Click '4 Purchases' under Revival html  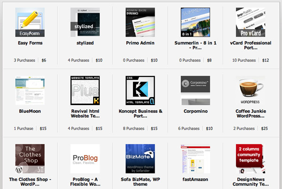[78, 129]
